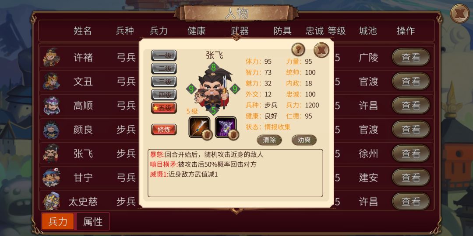The width and height of the screenshot is (473, 236).
Task: Click the 劝离 button
Action: [304, 140]
